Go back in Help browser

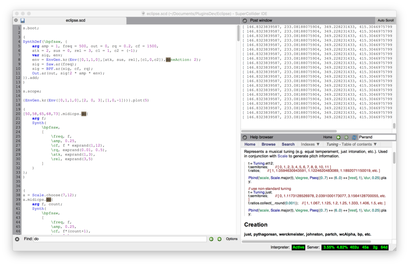tap(338, 137)
